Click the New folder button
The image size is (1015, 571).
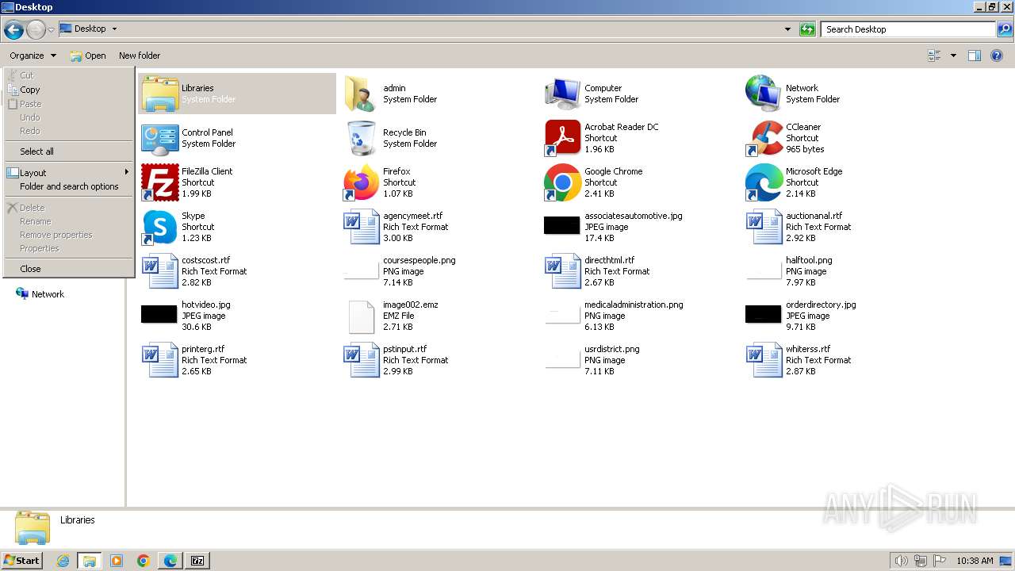point(140,56)
